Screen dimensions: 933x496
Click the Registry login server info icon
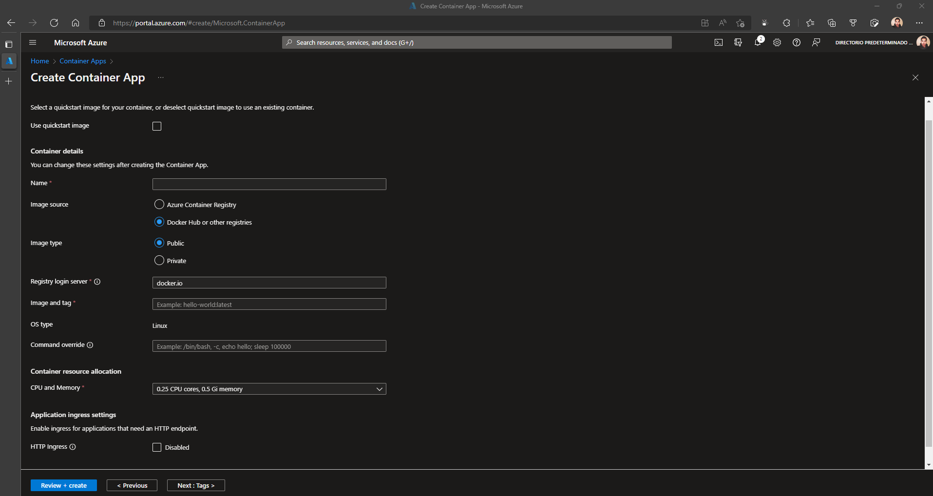pyautogui.click(x=97, y=282)
